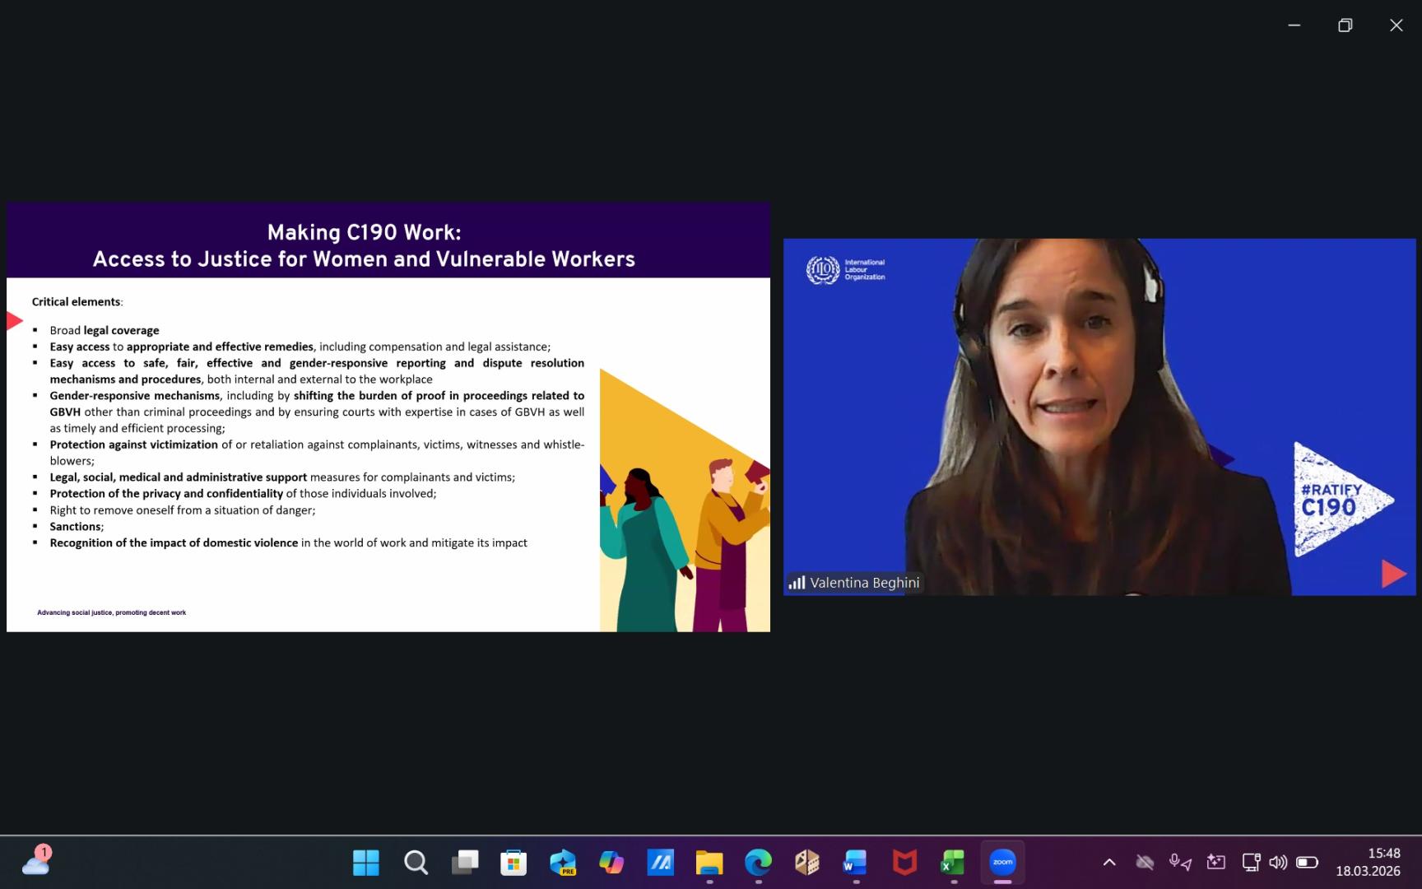Open the clock and date showing 15:48

coord(1368,862)
